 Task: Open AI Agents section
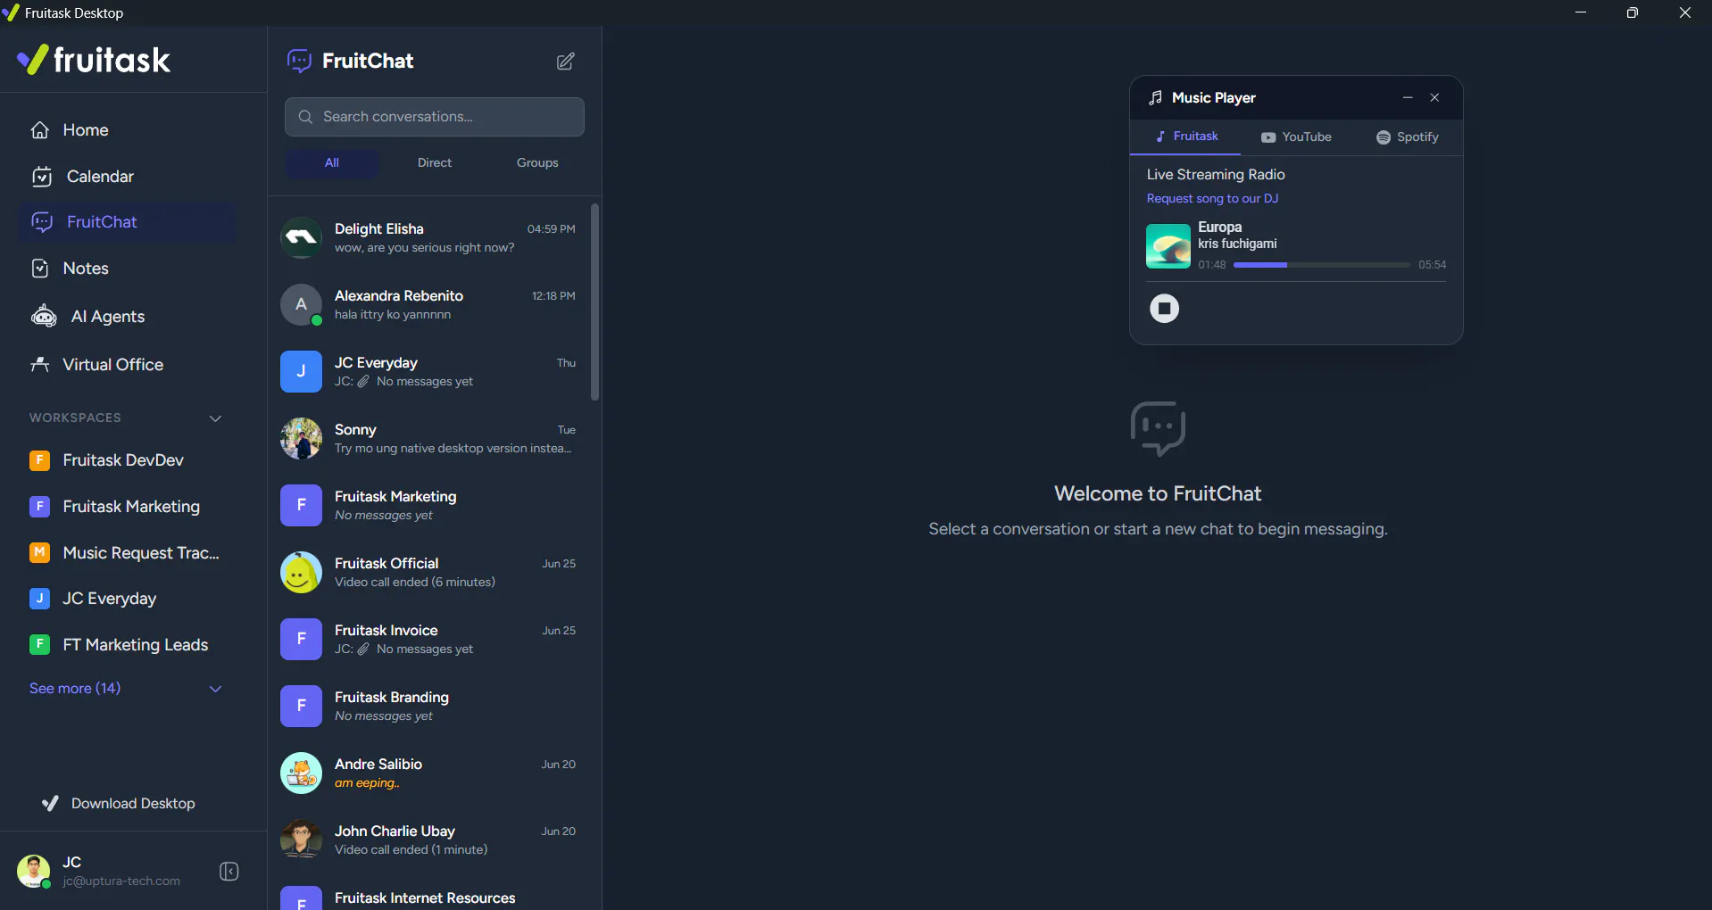pos(127,317)
